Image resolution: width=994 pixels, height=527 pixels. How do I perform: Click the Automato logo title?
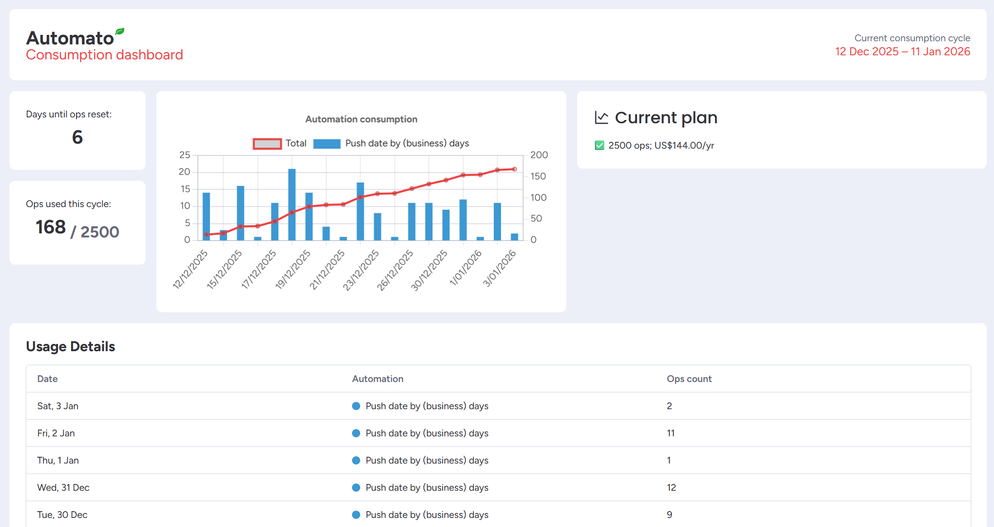(70, 38)
